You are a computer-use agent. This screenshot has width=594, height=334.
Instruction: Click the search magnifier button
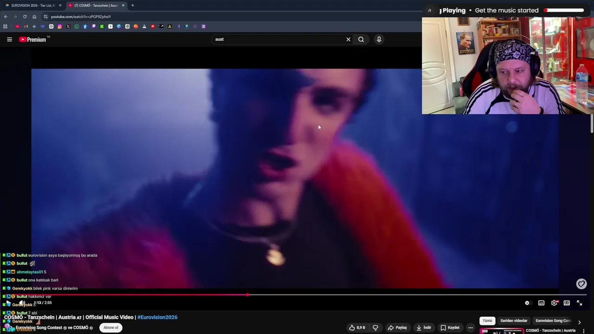(361, 39)
